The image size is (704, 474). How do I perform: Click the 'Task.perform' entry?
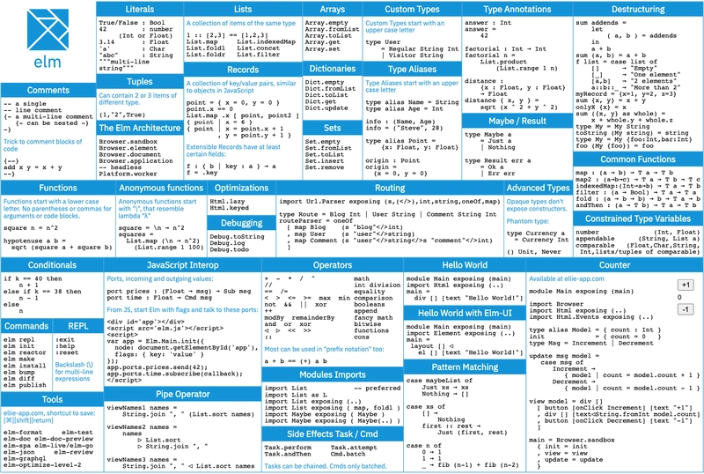coord(288,448)
